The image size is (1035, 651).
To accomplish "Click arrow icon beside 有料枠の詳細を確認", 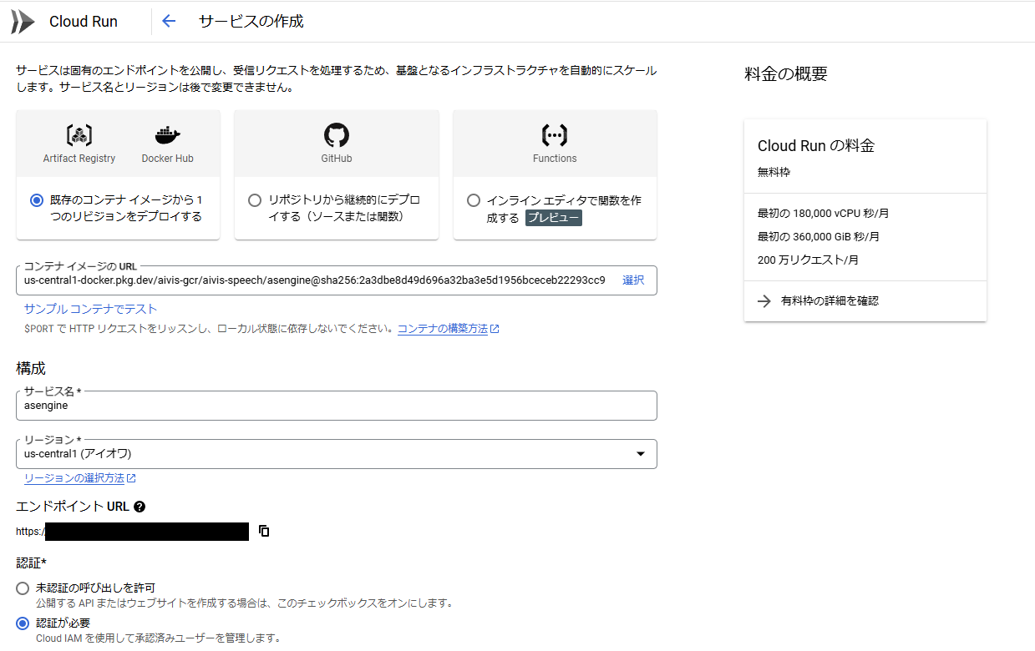I will point(764,301).
